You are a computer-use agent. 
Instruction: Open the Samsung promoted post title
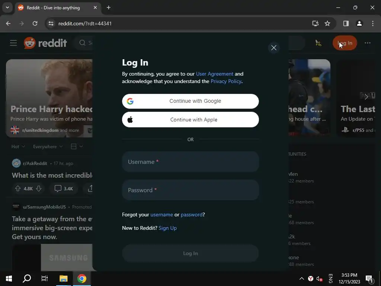[x=52, y=228]
